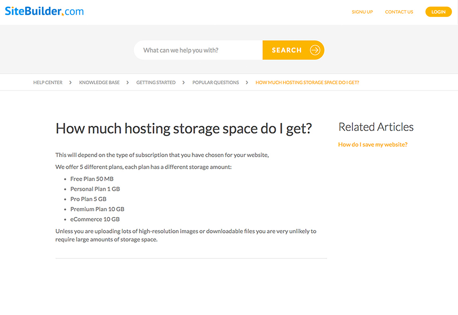This screenshot has width=458, height=315.
Task: Navigate to HELP CENTER via breadcrumb
Action: click(x=47, y=82)
